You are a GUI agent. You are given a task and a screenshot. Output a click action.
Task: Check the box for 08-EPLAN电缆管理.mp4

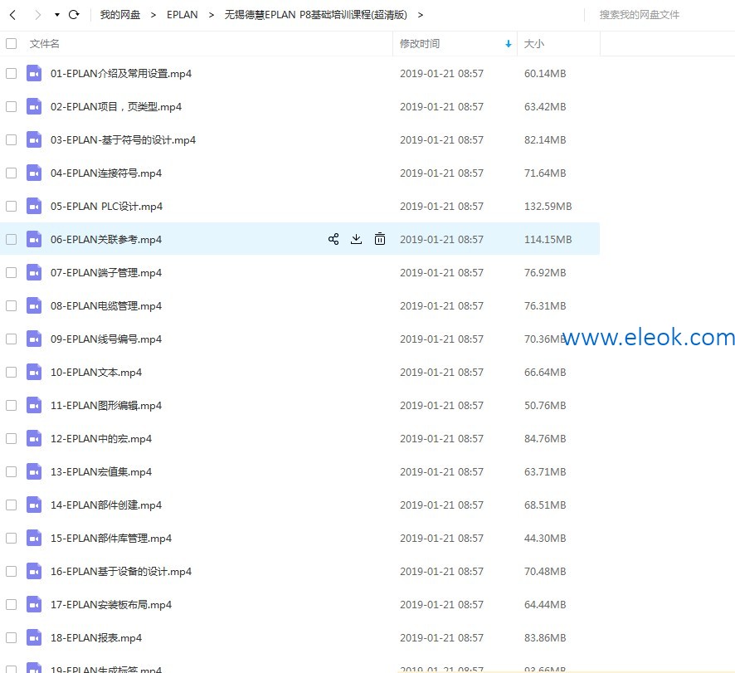click(12, 305)
